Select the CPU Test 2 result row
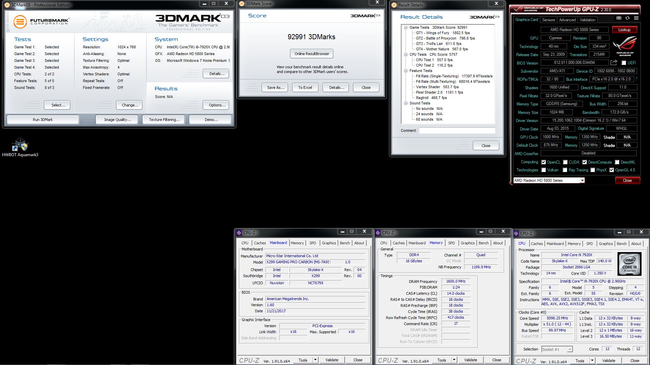Viewport: 650px width, 365px height. point(434,65)
